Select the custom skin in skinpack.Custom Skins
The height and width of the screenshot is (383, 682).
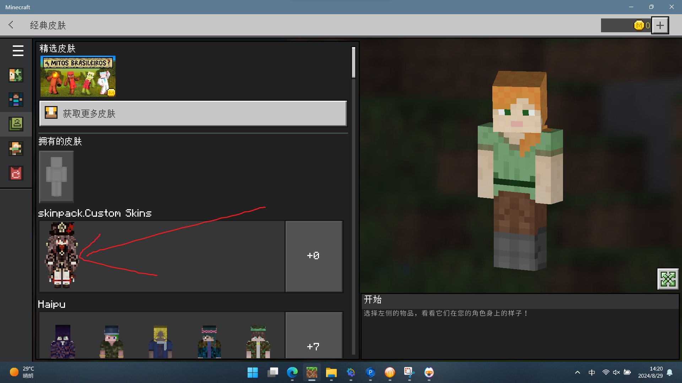point(61,255)
